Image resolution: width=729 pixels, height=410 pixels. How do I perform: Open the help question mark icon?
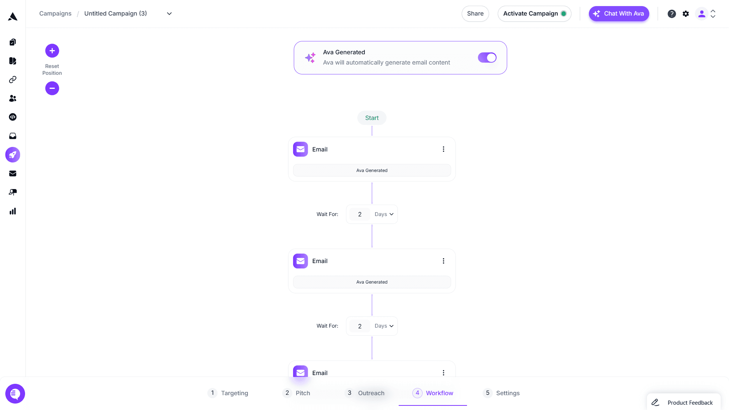(672, 14)
